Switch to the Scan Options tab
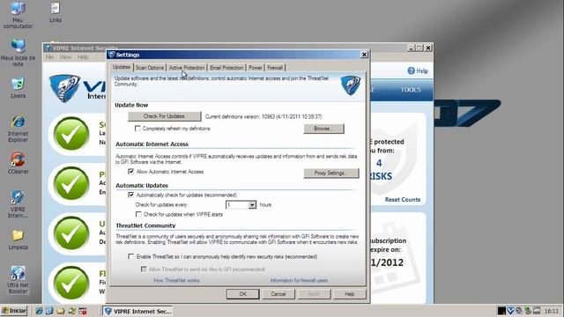The image size is (564, 317). pos(150,68)
